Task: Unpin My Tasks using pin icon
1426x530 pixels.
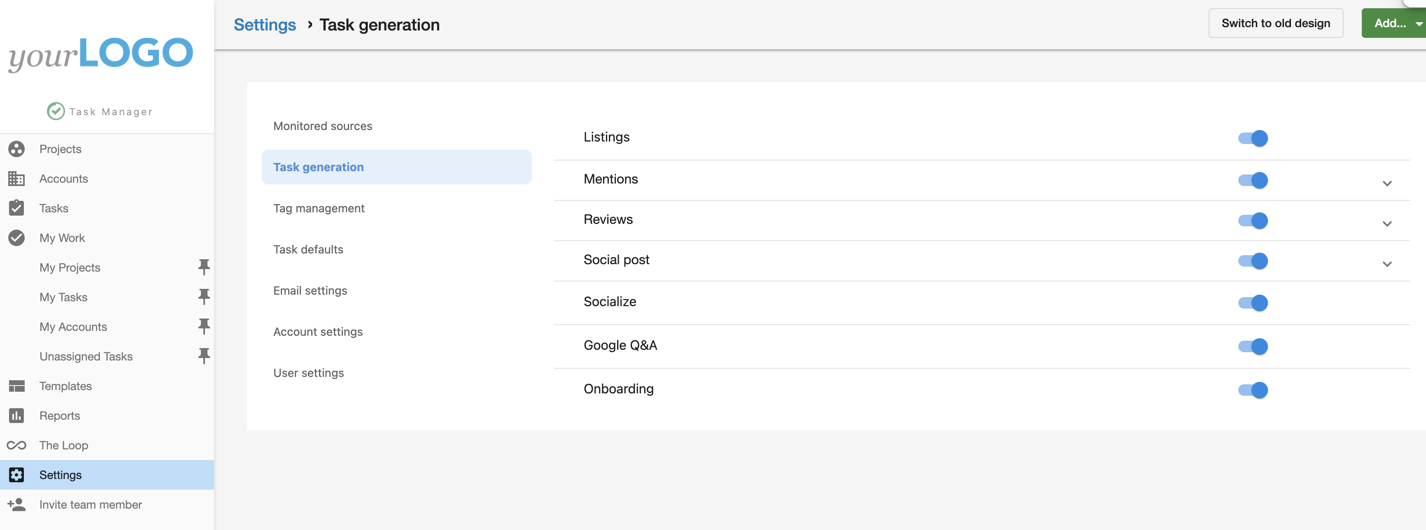Action: tap(204, 297)
